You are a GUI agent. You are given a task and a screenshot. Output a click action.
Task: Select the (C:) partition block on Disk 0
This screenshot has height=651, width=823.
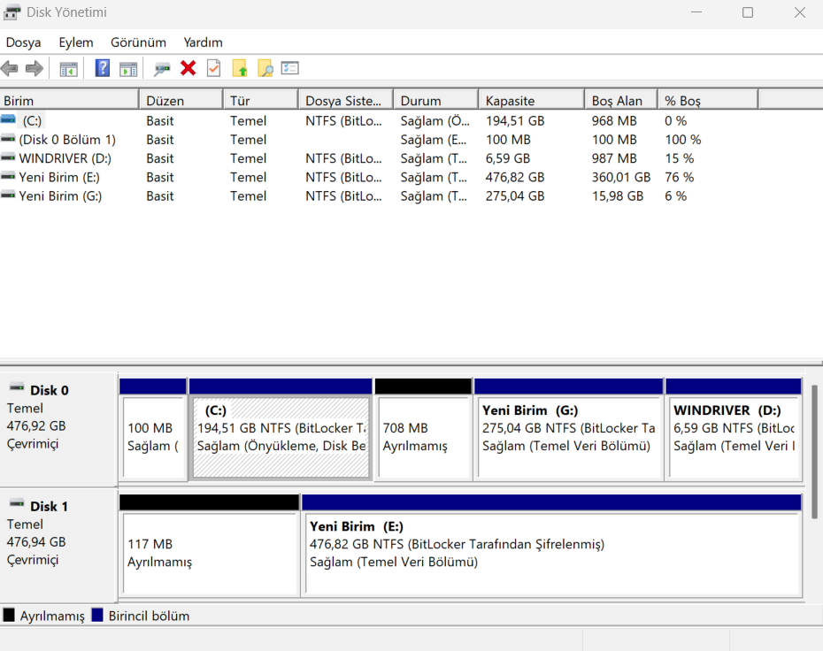281,429
